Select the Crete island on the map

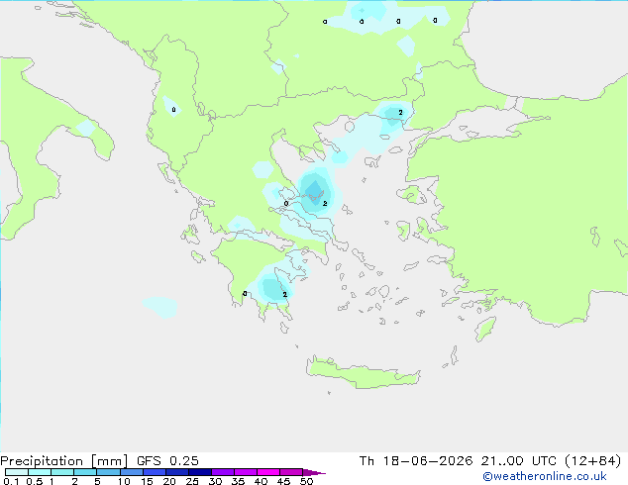(x=364, y=373)
